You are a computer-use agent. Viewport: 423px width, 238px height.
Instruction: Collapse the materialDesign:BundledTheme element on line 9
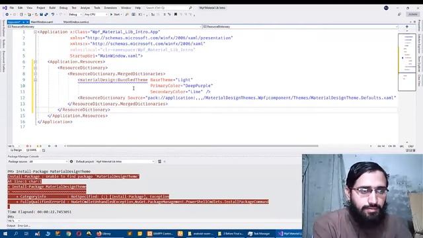(x=35, y=80)
